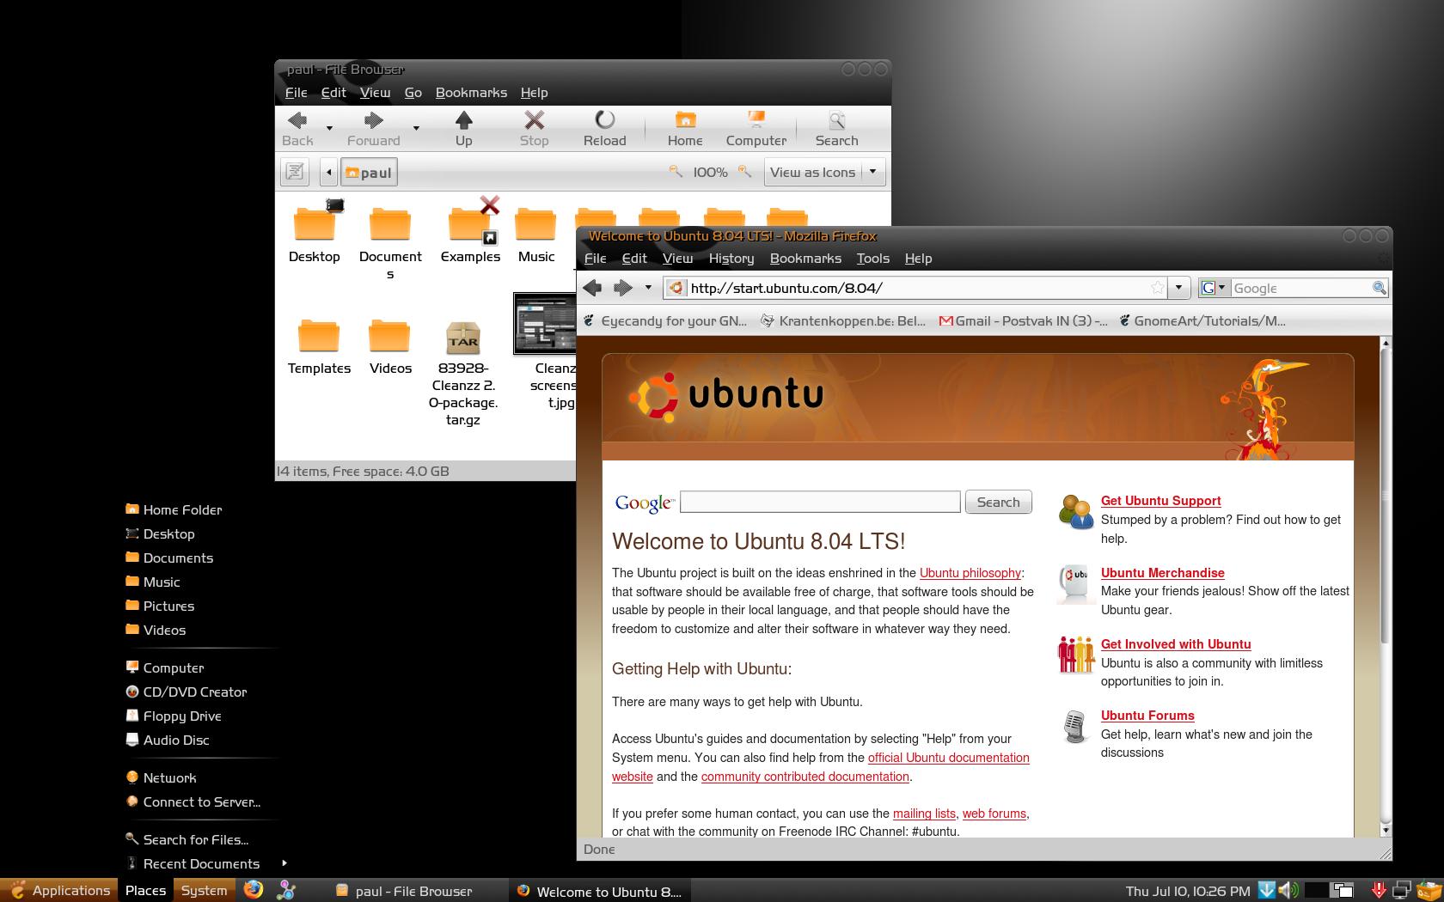
Task: Click inside the Google search field
Action: click(x=819, y=501)
